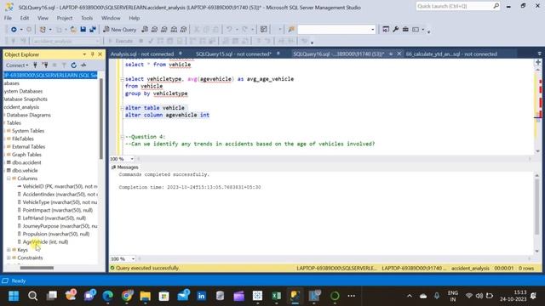
Task: Select the System Tables folder
Action: coord(28,131)
